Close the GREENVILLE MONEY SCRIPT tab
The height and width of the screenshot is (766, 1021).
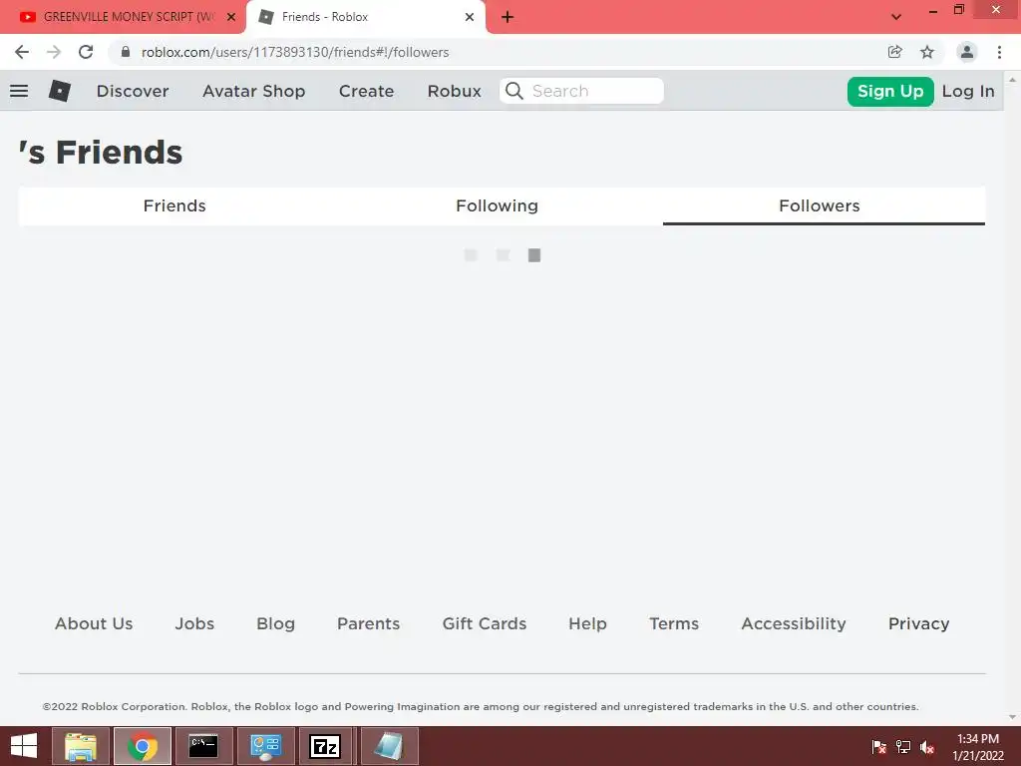(x=230, y=17)
